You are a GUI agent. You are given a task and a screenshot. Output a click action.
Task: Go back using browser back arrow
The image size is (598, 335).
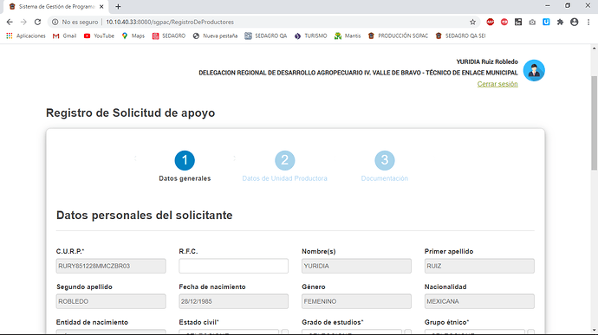(10, 23)
